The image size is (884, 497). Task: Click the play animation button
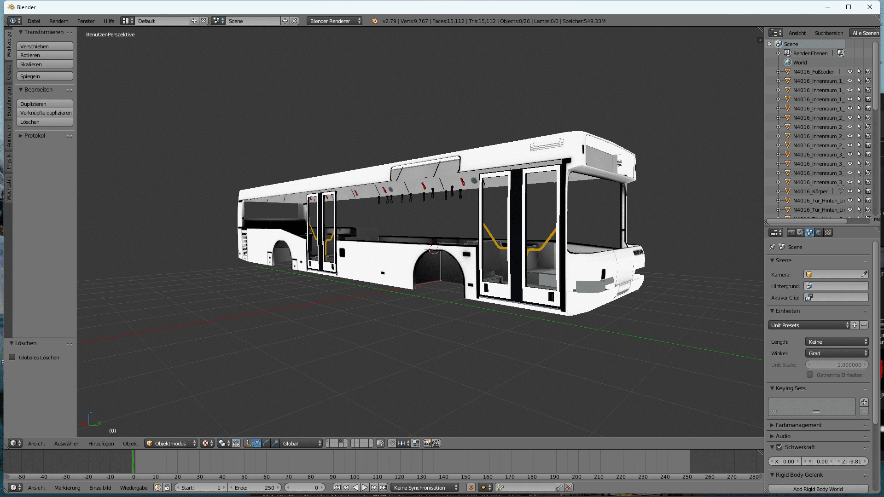[365, 487]
